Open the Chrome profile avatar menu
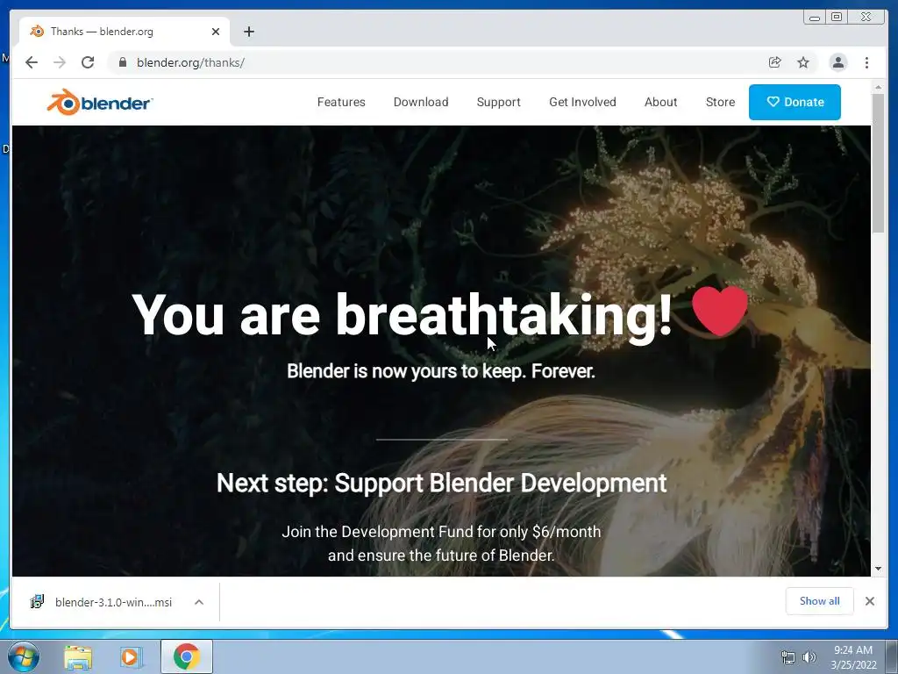This screenshot has width=898, height=674. coord(837,62)
